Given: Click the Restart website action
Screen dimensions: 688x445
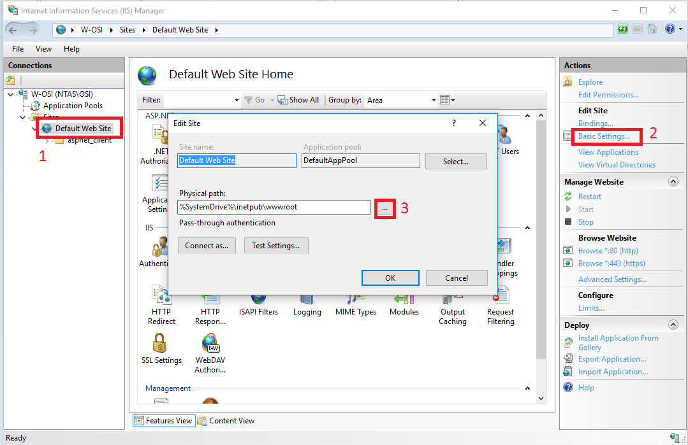Looking at the screenshot, I should point(589,197).
